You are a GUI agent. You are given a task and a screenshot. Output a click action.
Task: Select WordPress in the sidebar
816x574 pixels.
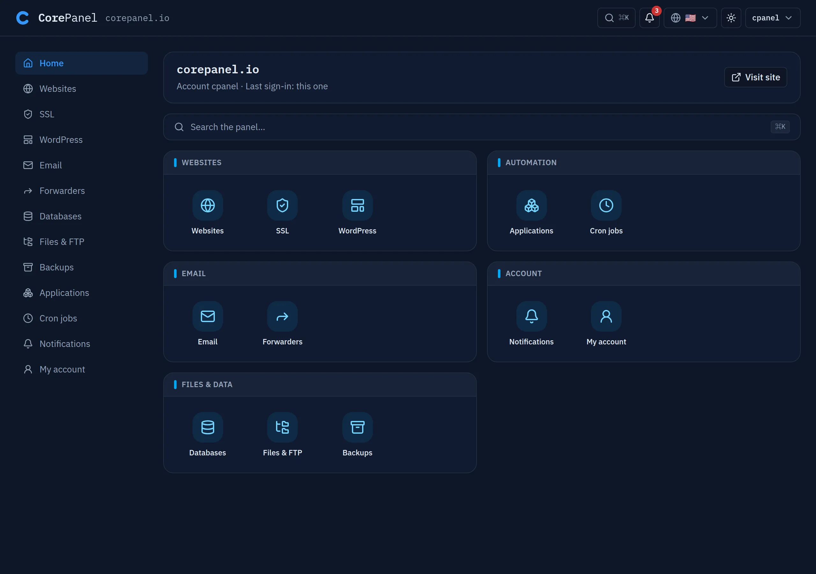point(81,140)
